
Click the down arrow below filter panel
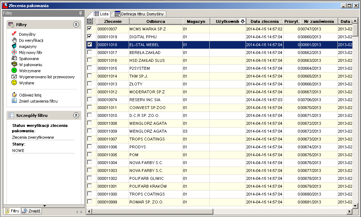click(x=44, y=206)
